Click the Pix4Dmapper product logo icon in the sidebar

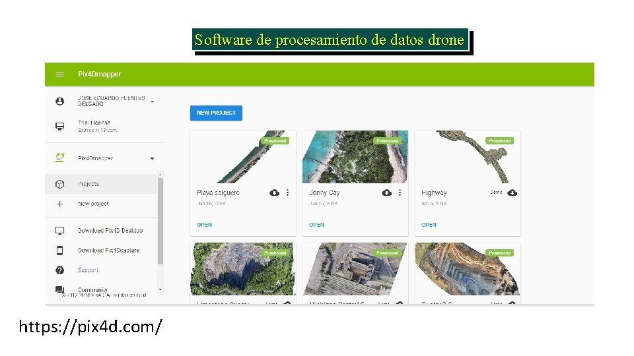click(x=60, y=158)
